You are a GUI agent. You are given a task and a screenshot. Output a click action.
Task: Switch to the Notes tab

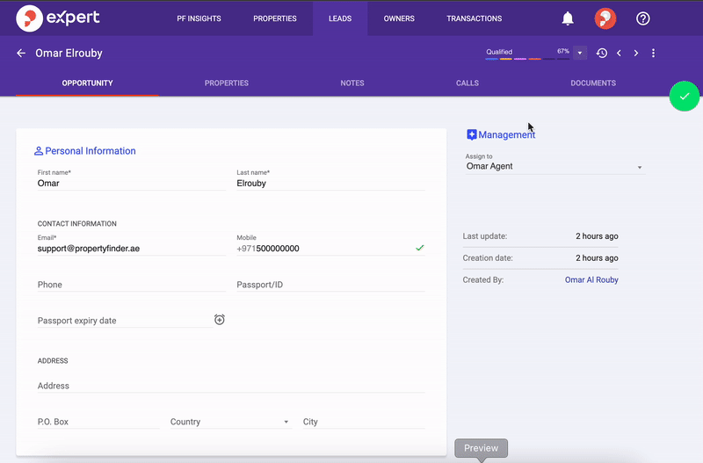click(352, 83)
